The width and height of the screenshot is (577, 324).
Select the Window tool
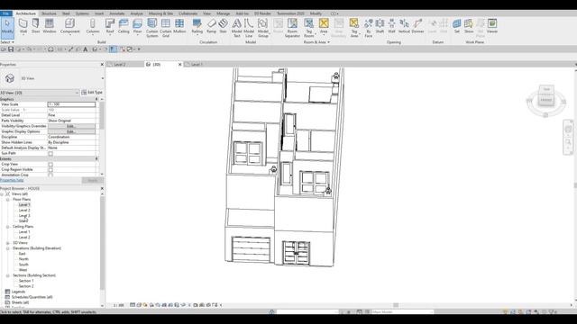point(50,26)
